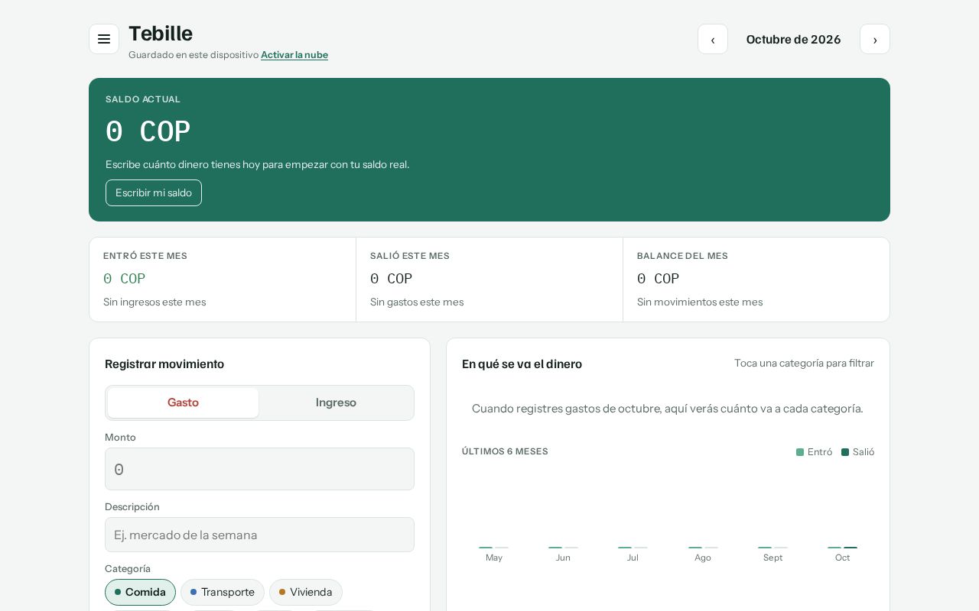Image resolution: width=979 pixels, height=611 pixels.
Task: Click the En qué se va el dinero heading
Action: pos(522,364)
